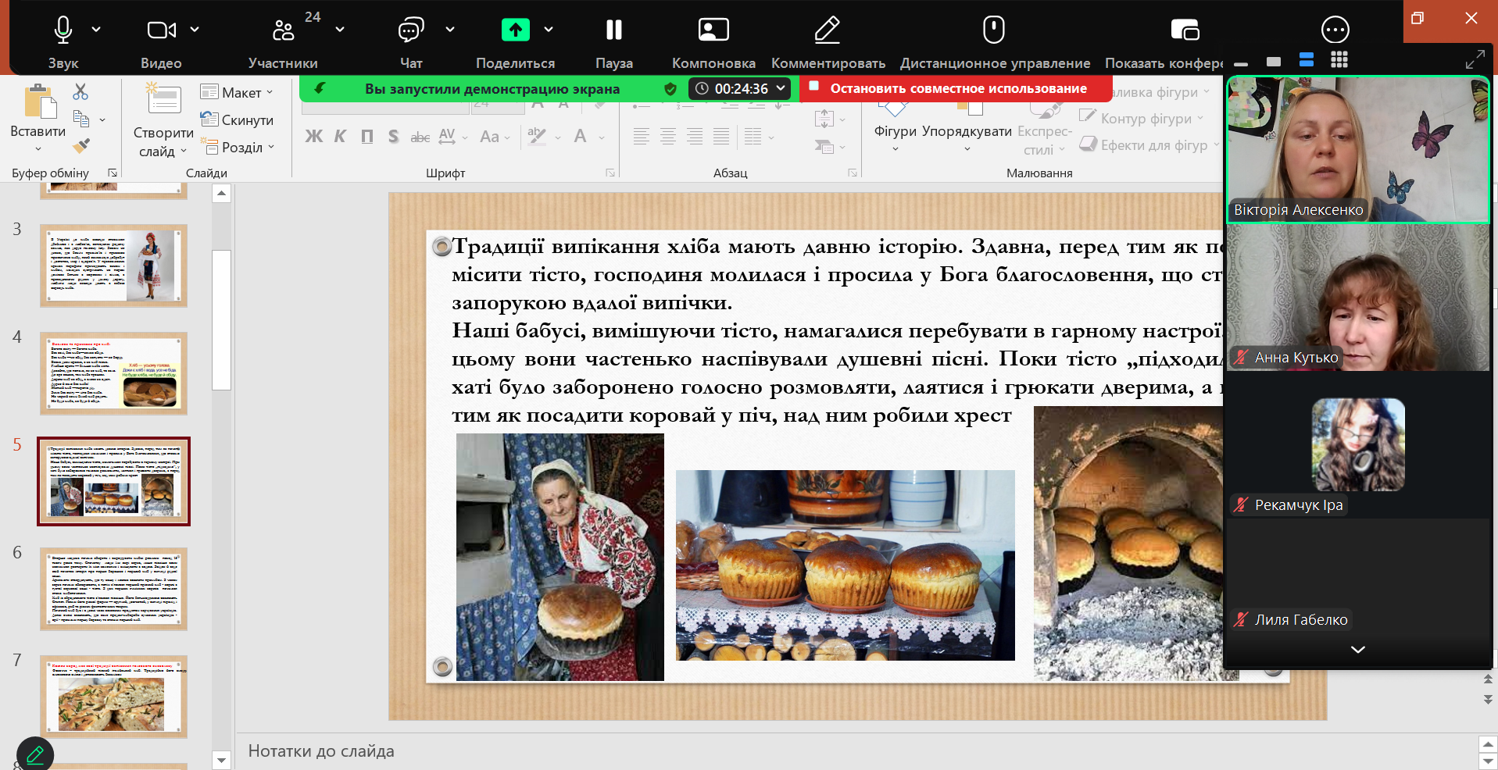Pause the screen share with Пауза
1498x770 pixels.
pos(613,30)
